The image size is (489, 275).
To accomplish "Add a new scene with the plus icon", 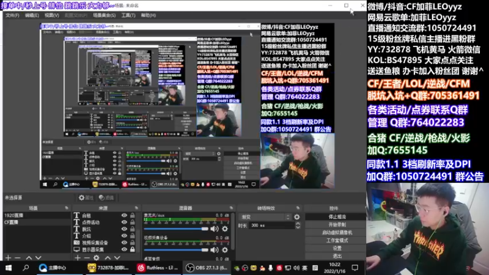I will pyautogui.click(x=8, y=258).
